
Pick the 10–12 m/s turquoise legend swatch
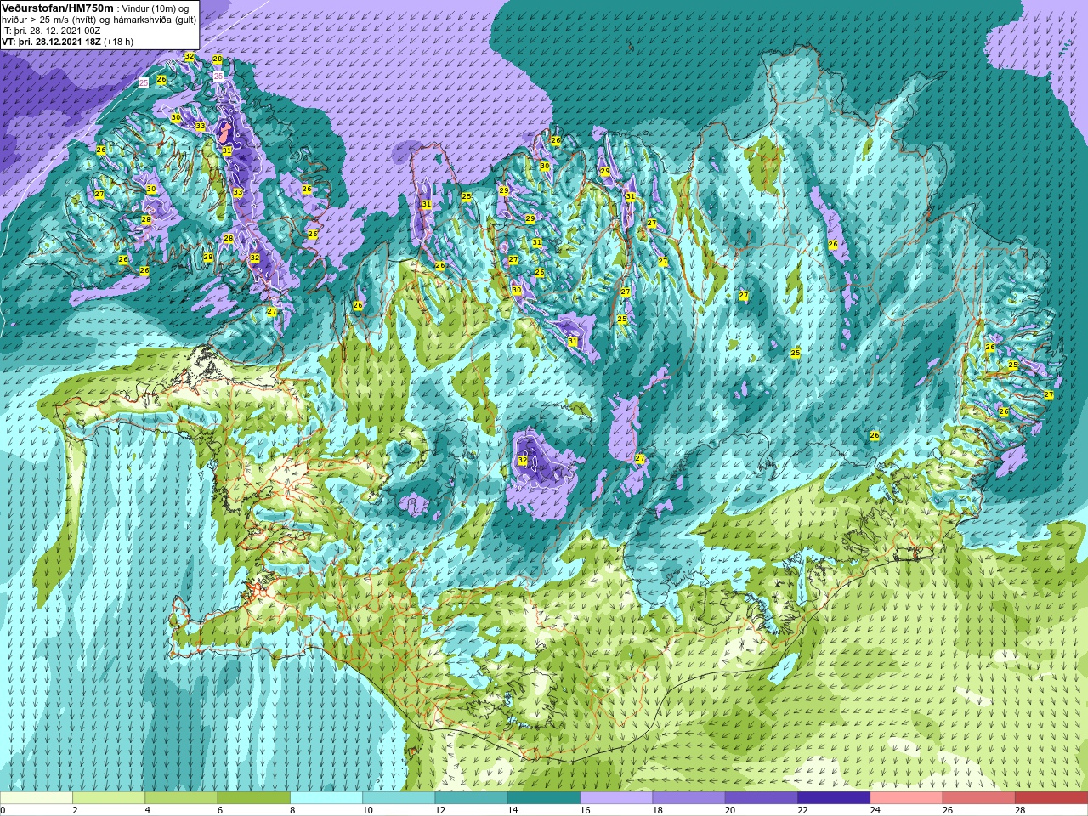pyautogui.click(x=399, y=798)
